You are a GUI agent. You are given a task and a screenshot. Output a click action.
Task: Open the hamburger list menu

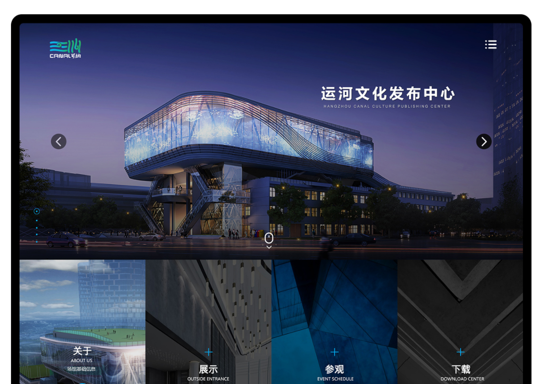491,44
